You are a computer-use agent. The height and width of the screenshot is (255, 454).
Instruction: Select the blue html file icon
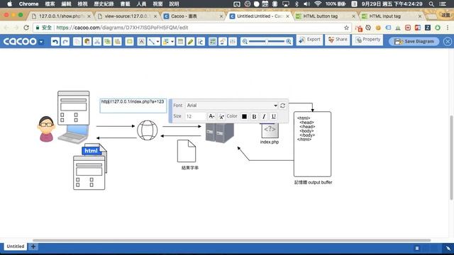tap(92, 151)
